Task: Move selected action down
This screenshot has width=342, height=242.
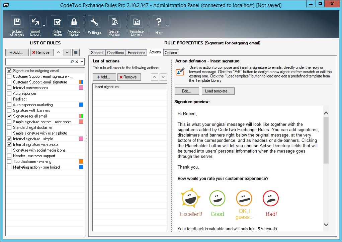Action: (x=163, y=77)
